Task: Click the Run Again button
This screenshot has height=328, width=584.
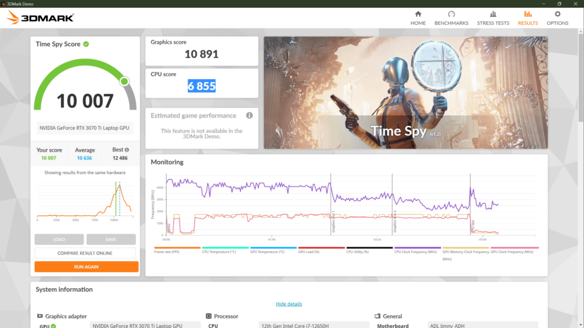Action: [x=87, y=266]
